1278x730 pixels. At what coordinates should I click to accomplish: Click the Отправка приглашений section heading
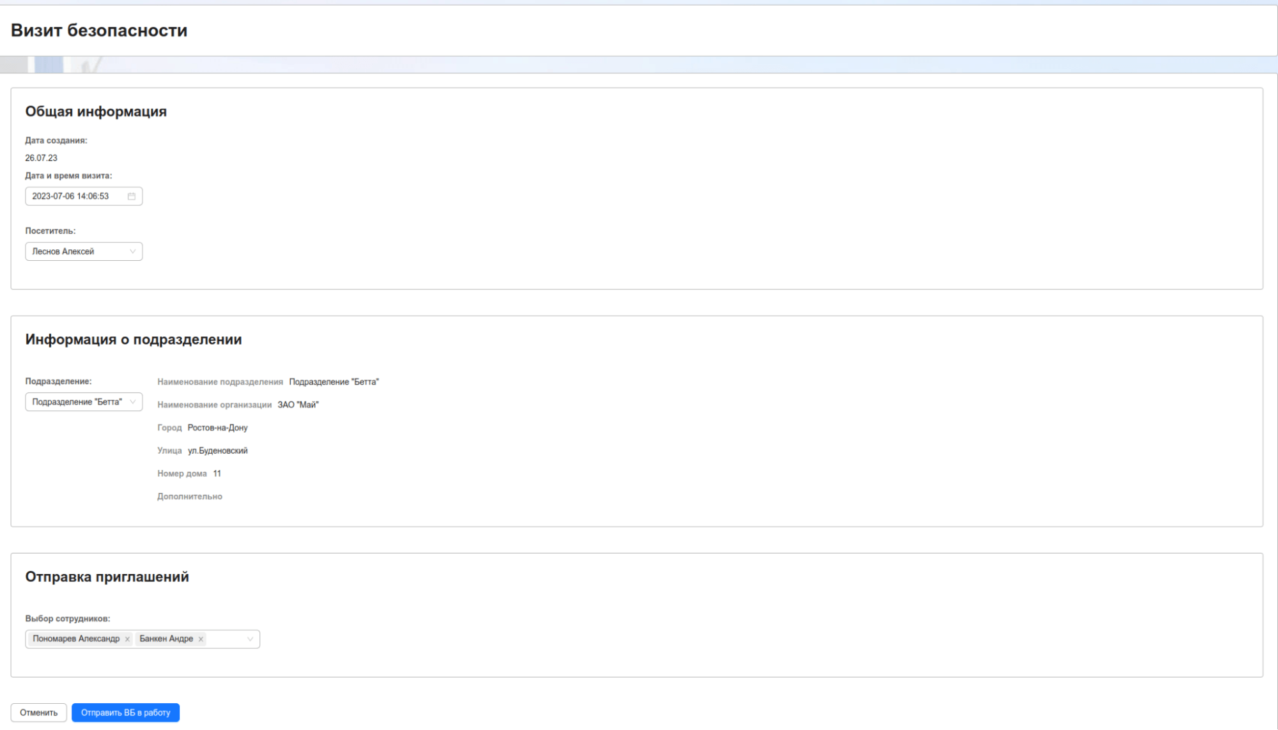(107, 577)
